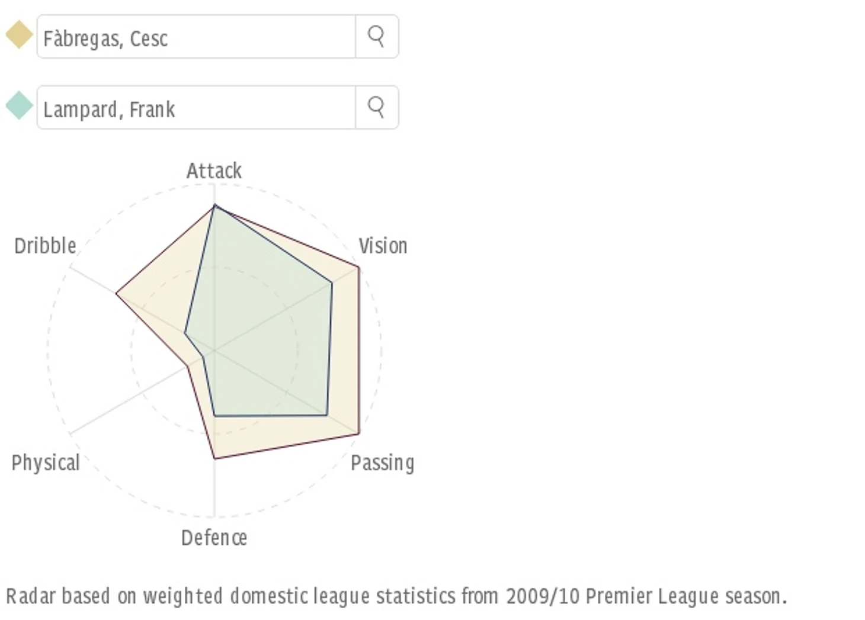The height and width of the screenshot is (620, 865).
Task: Click the shared Attack vertex at the top
Action: [214, 205]
